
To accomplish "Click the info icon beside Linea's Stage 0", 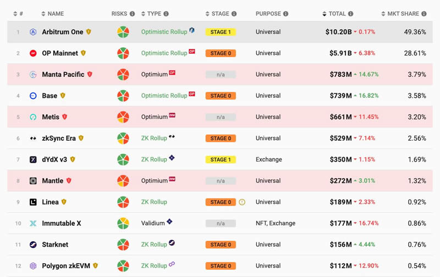I will tap(241, 202).
